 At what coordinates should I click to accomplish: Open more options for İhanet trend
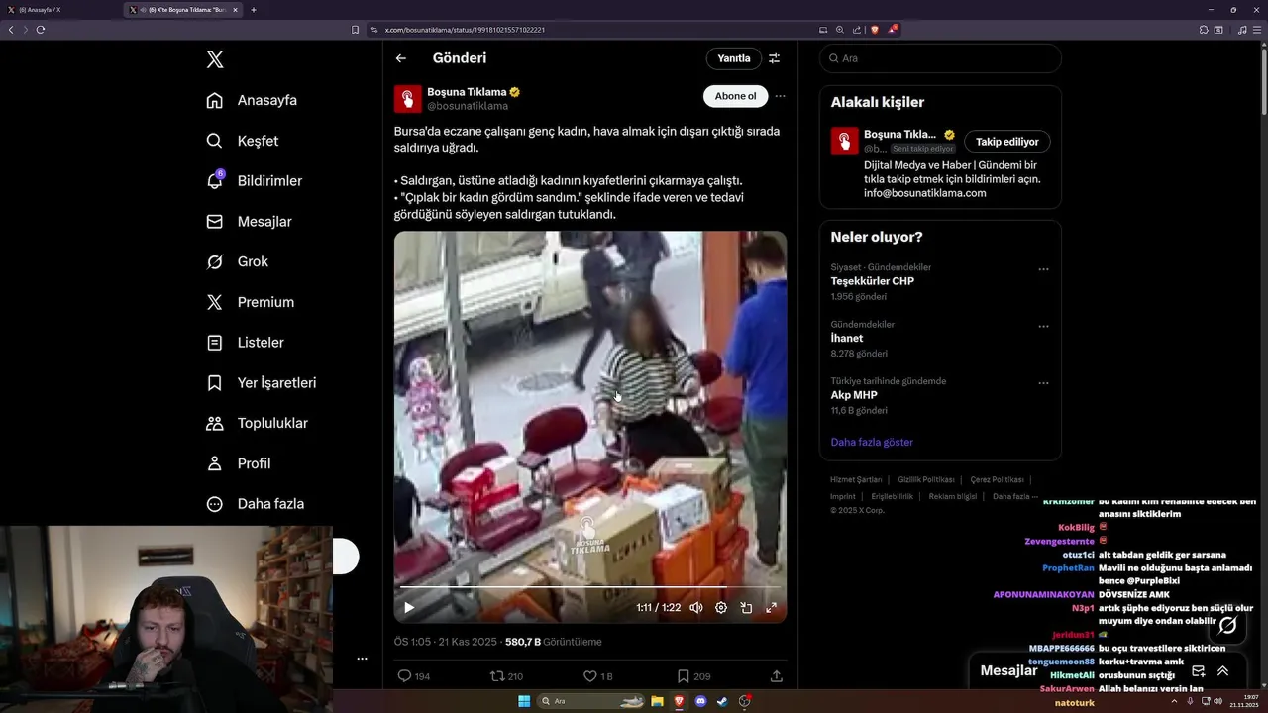tap(1043, 326)
